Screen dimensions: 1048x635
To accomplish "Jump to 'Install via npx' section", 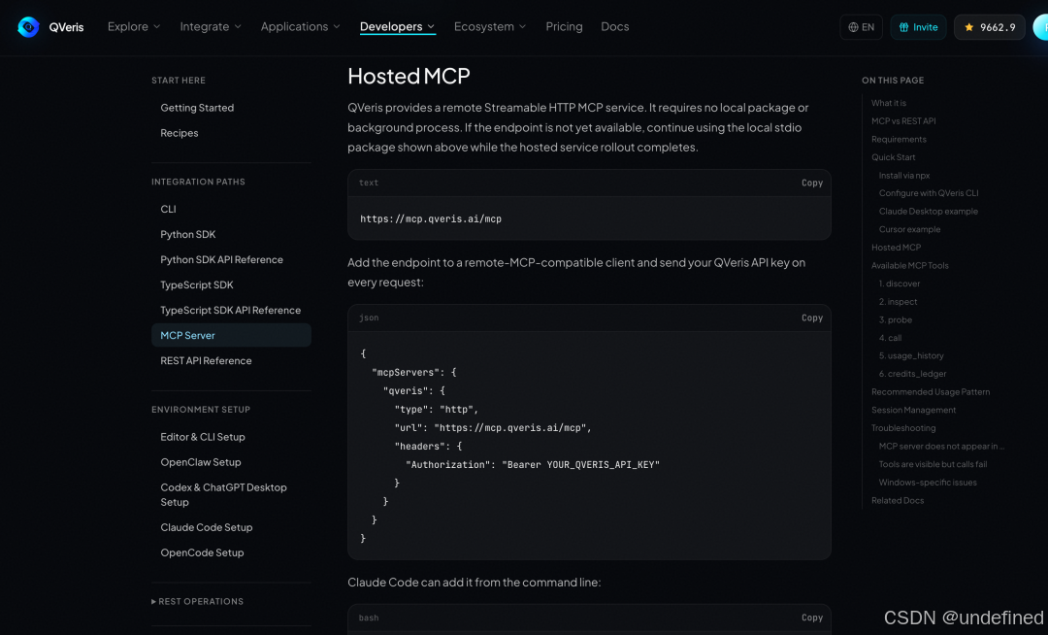I will [904, 175].
